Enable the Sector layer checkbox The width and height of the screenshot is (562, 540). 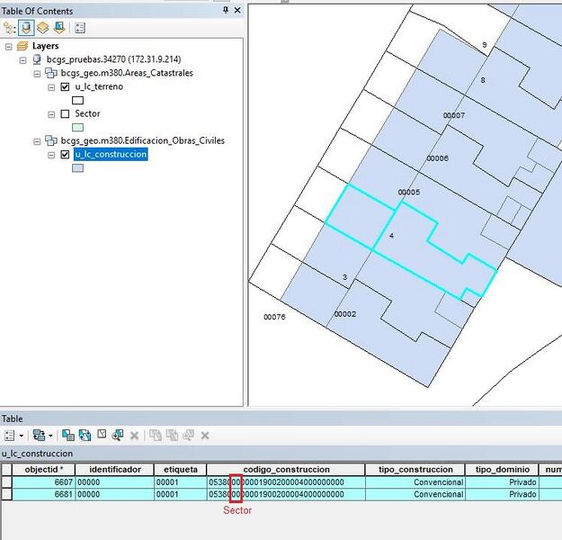(65, 114)
